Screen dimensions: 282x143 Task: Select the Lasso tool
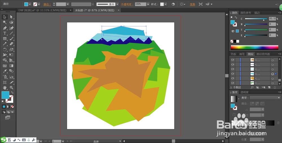11,22
